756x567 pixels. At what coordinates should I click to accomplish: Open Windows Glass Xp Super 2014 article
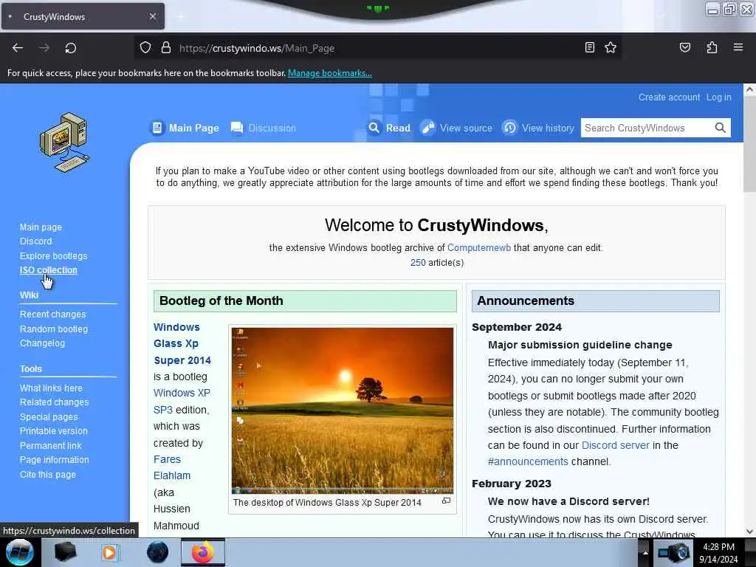[182, 343]
